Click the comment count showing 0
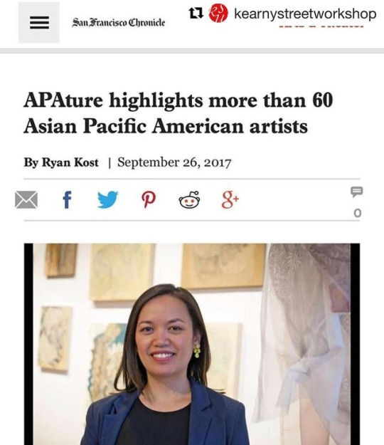 (358, 213)
